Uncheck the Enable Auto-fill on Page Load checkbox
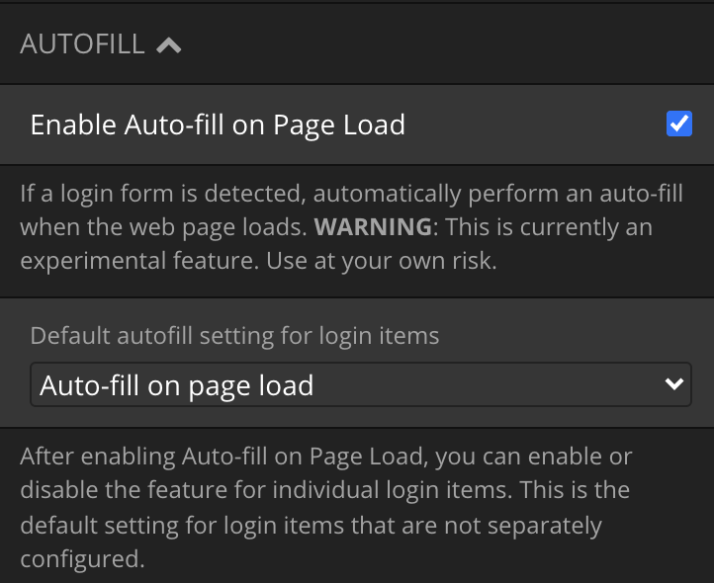The image size is (714, 583). [679, 124]
